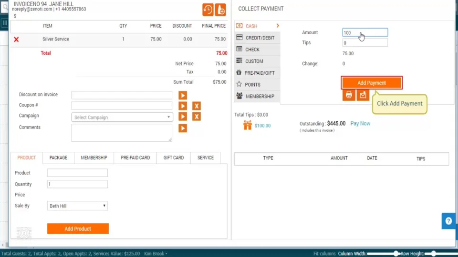
Task: Switch to the Gift Card tab
Action: (174, 158)
